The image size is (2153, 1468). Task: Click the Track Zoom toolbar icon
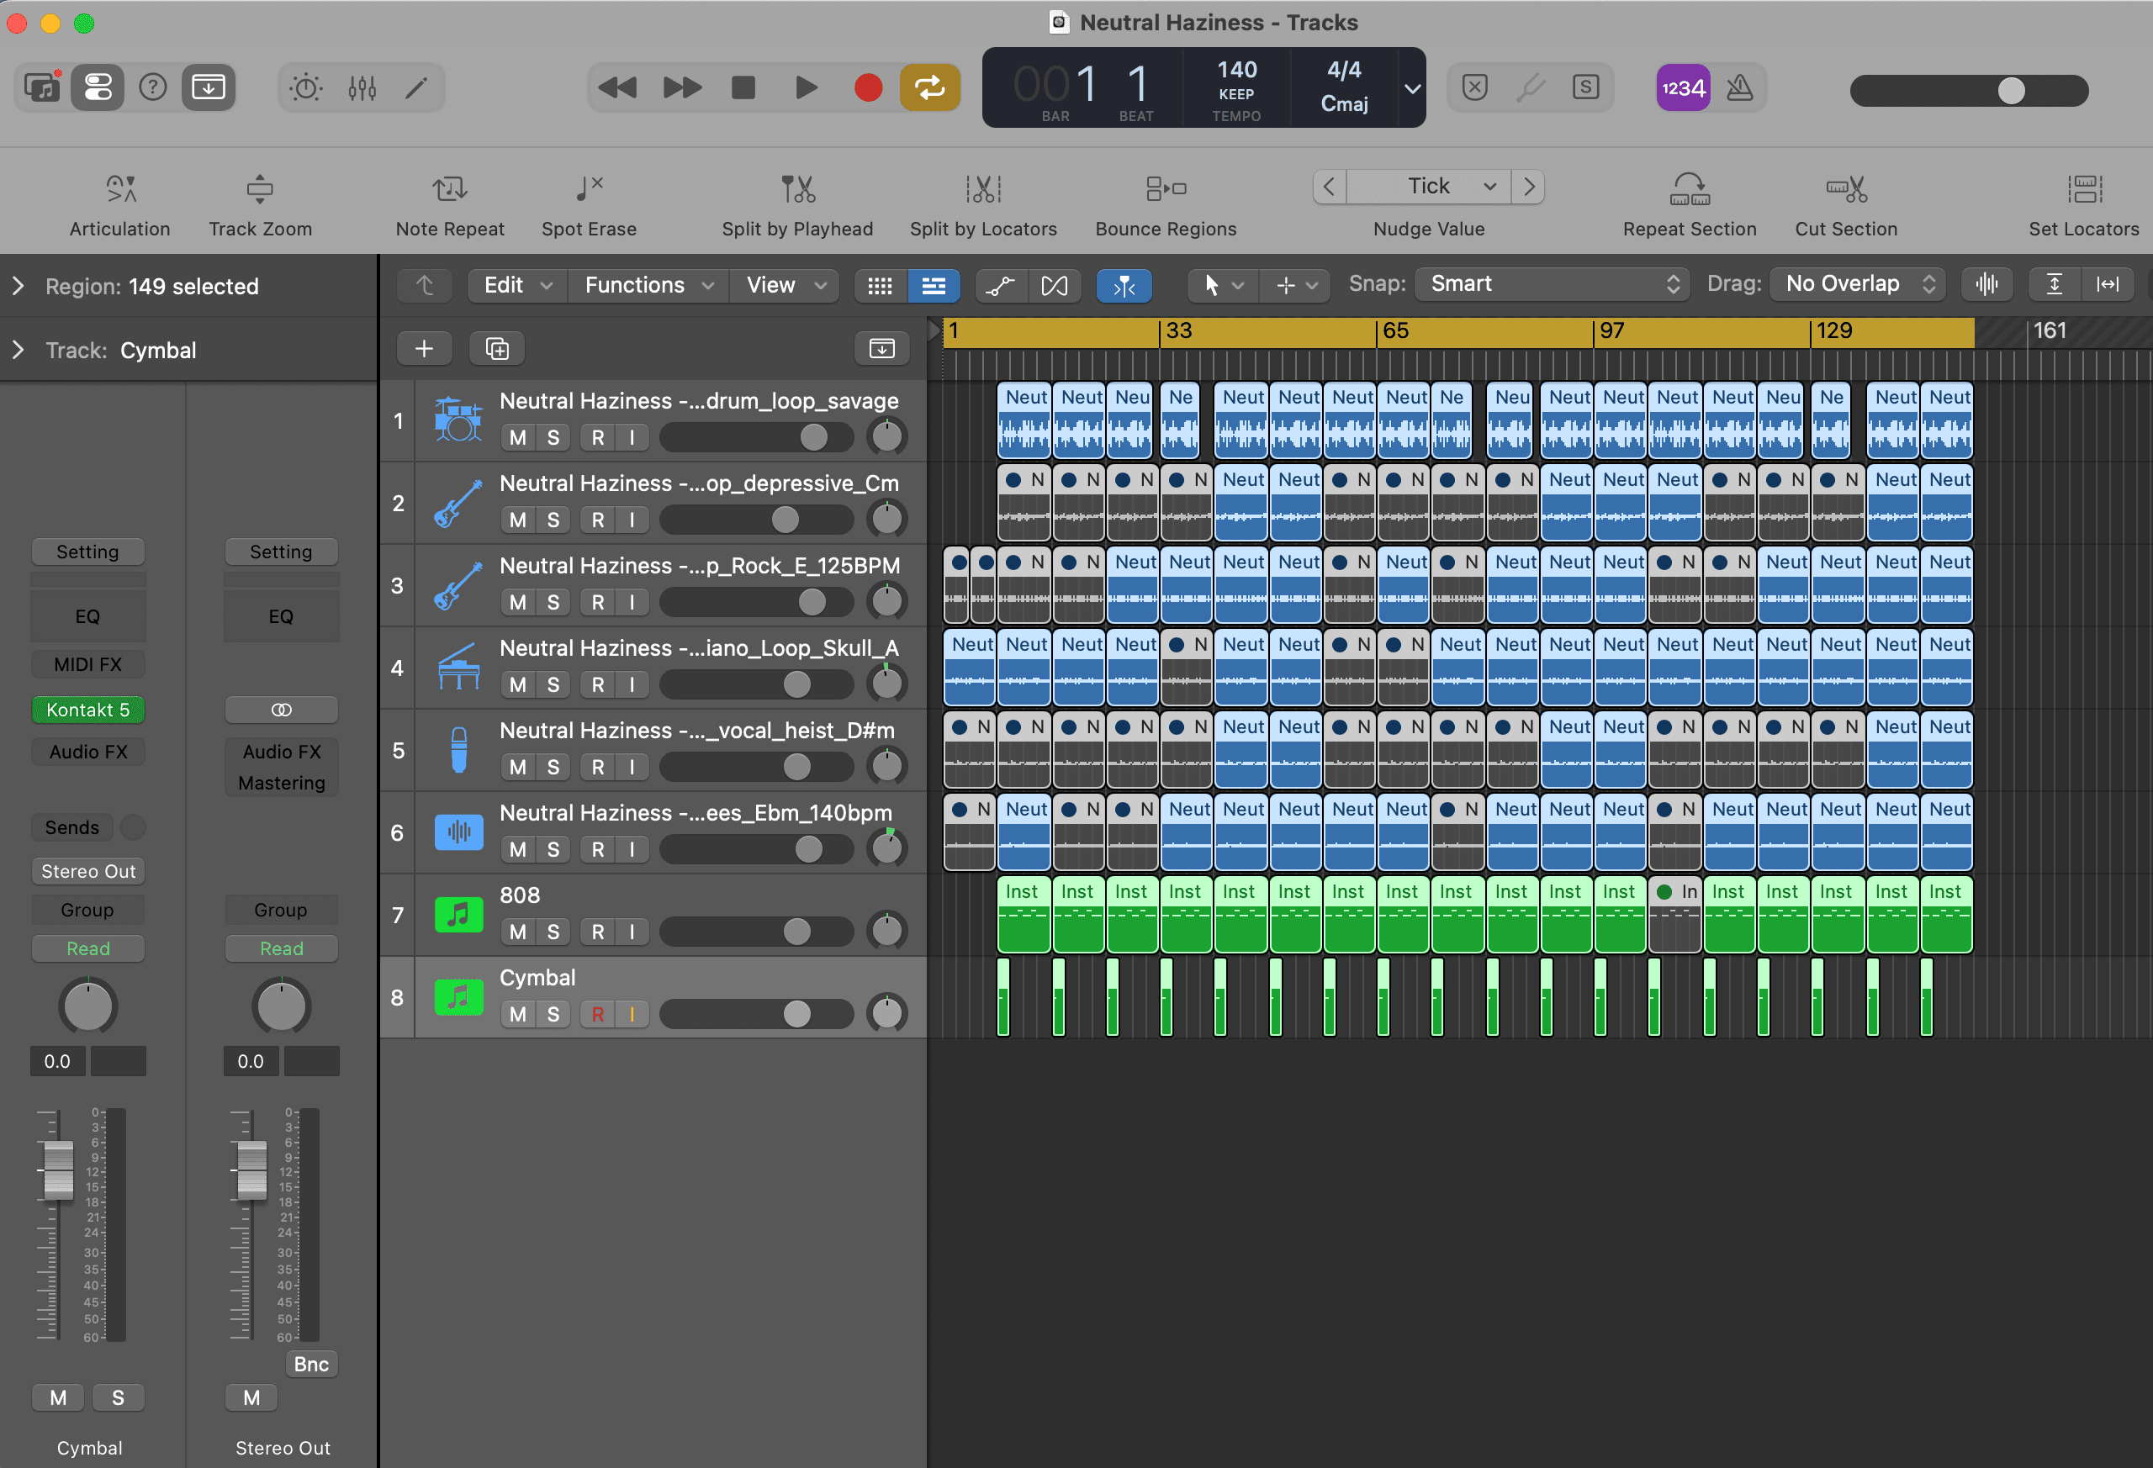pos(261,189)
